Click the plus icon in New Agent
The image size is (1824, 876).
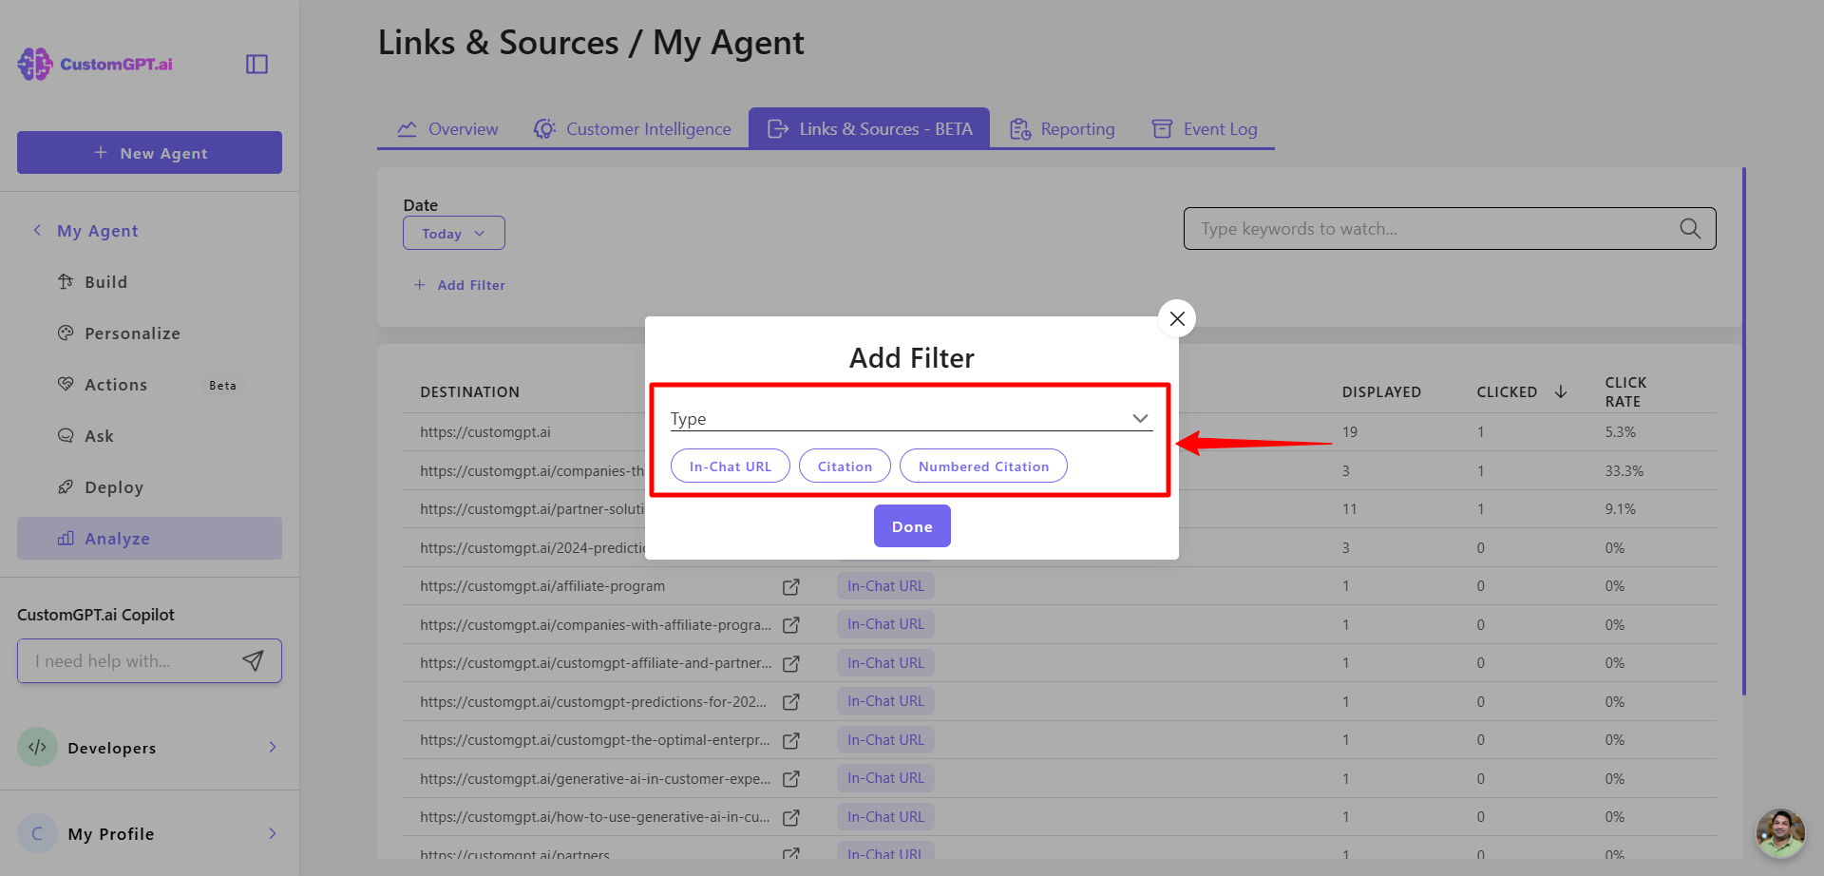[101, 152]
